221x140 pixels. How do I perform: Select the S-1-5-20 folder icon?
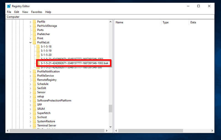pos(38,55)
